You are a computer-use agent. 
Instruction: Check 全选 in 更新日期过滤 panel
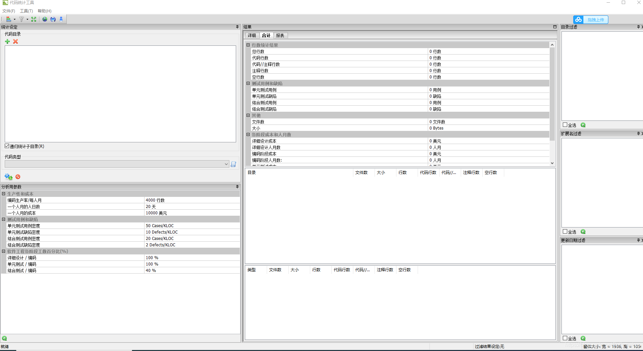(565, 338)
